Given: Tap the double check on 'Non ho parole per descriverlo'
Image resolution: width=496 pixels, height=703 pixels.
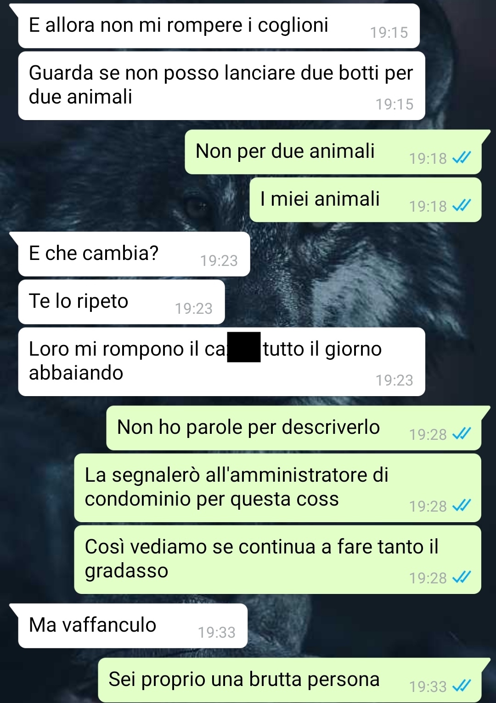Looking at the screenshot, I should coord(462,434).
